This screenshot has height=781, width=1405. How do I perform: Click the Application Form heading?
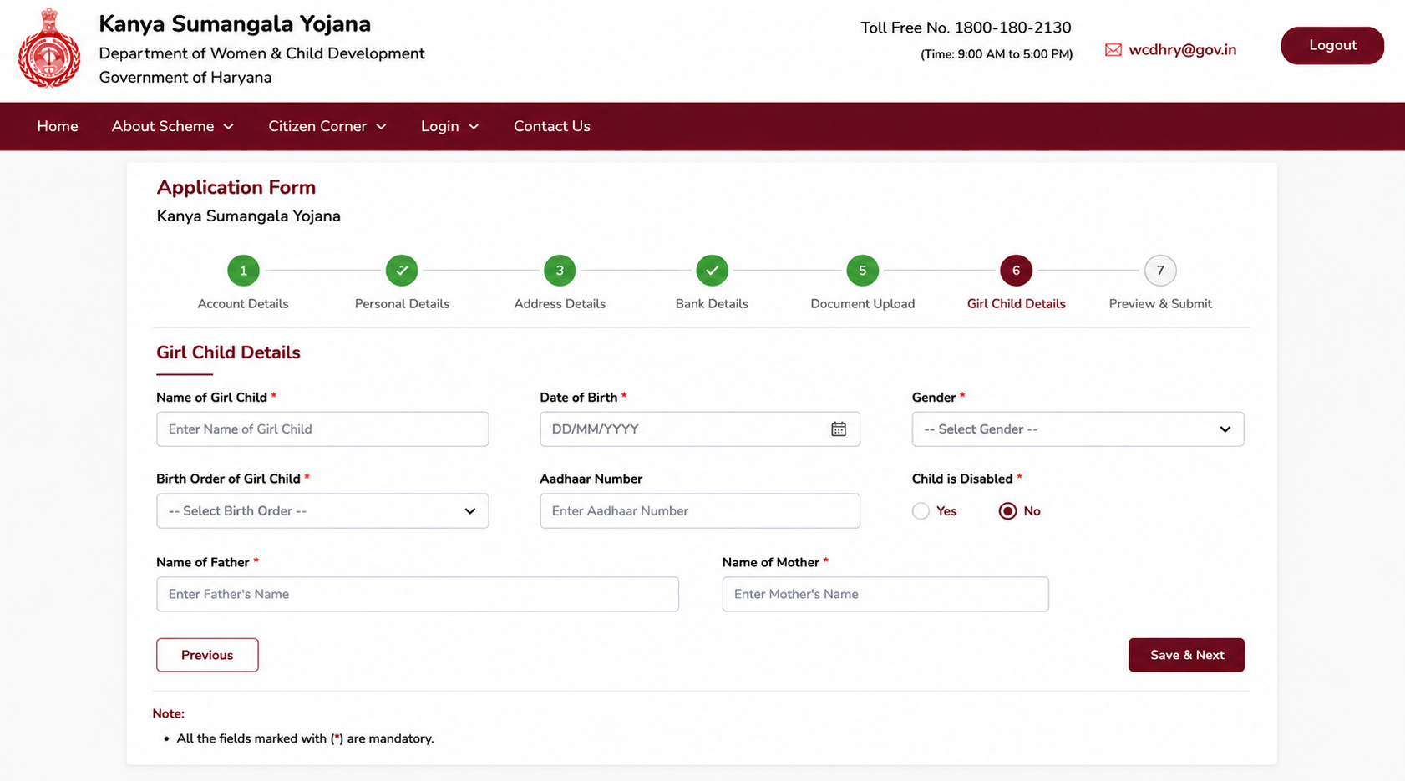coord(236,187)
